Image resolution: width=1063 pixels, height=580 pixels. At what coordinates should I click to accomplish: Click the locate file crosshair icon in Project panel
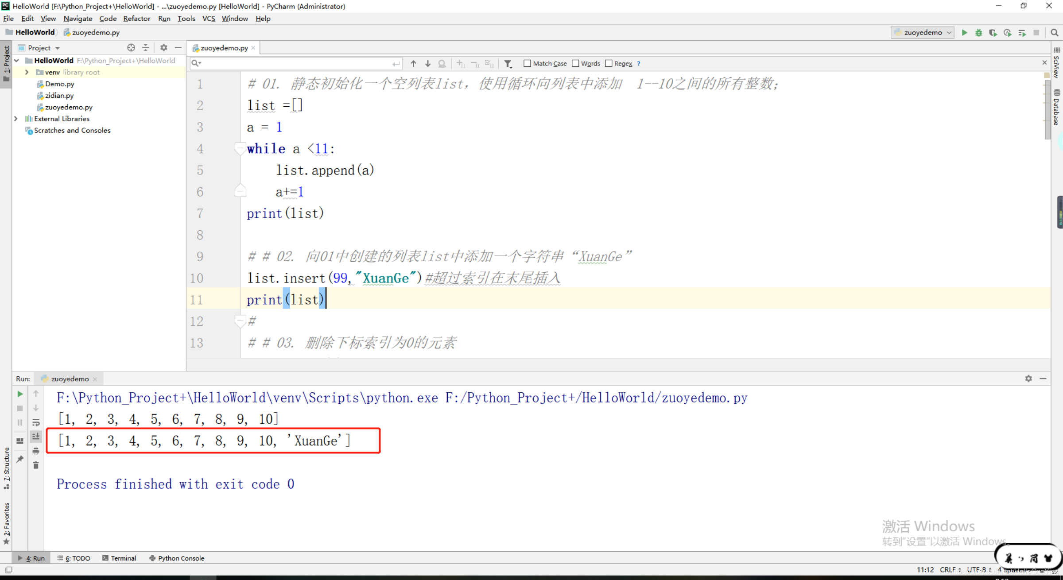click(131, 47)
